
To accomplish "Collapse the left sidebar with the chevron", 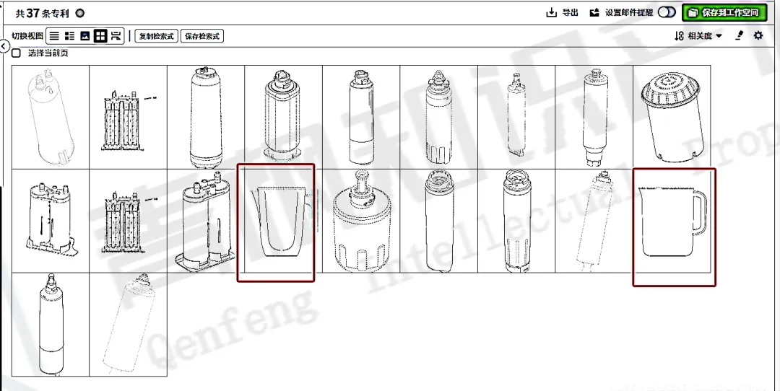I will coord(4,47).
